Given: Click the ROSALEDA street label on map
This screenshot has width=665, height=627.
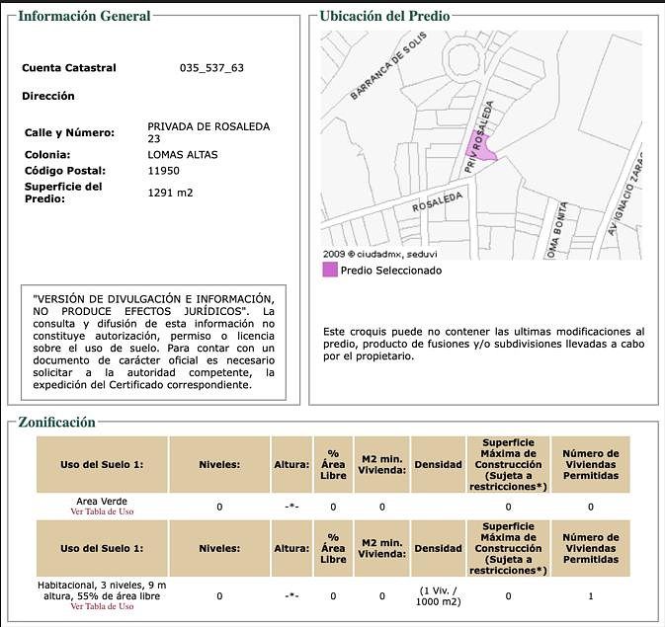Looking at the screenshot, I should coord(438,202).
